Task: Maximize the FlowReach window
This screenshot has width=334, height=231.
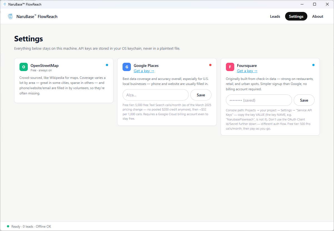Action: (315, 4)
